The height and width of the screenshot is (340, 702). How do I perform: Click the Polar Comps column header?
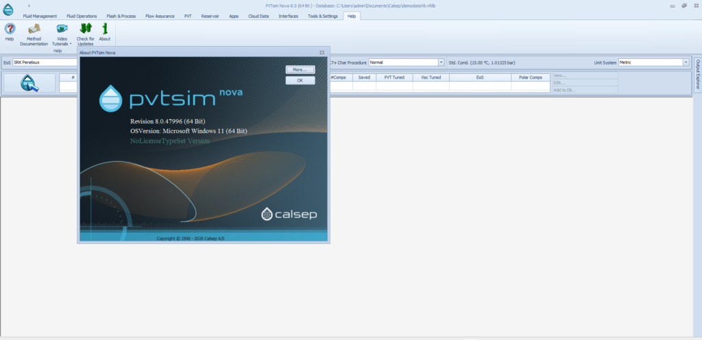pos(530,77)
